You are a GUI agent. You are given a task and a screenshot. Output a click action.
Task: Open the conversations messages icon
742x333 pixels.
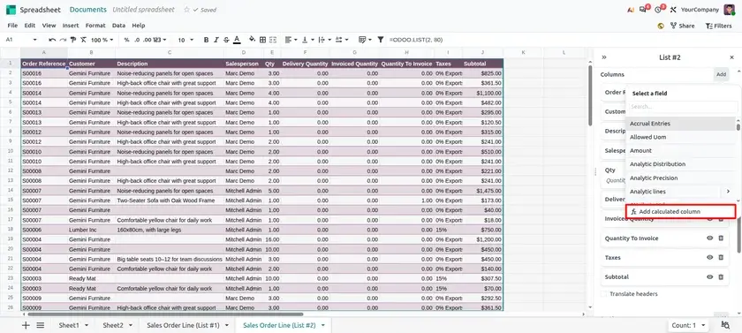click(x=644, y=9)
